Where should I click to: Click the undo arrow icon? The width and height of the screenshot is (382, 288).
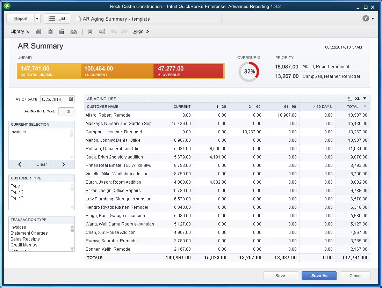(x=114, y=31)
